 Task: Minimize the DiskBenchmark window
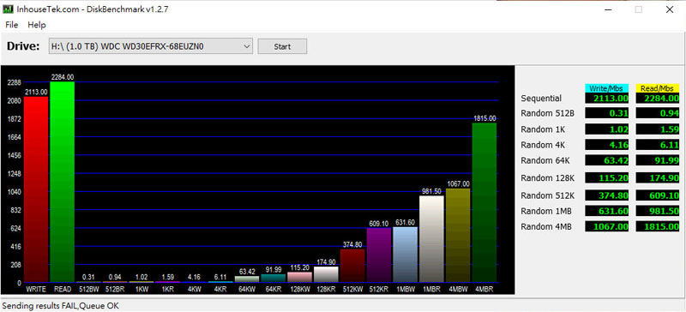[x=608, y=9]
